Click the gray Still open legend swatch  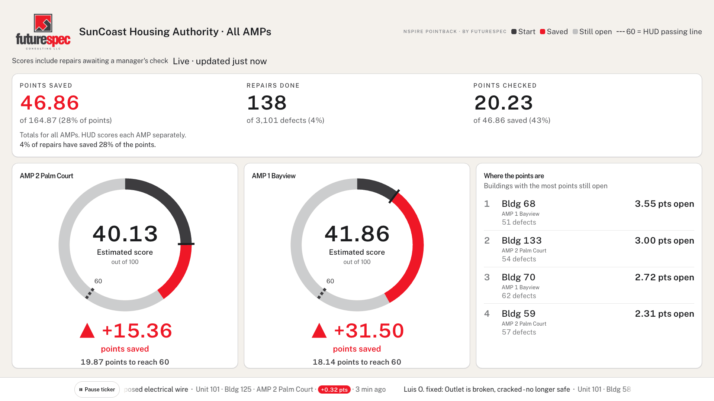click(575, 32)
